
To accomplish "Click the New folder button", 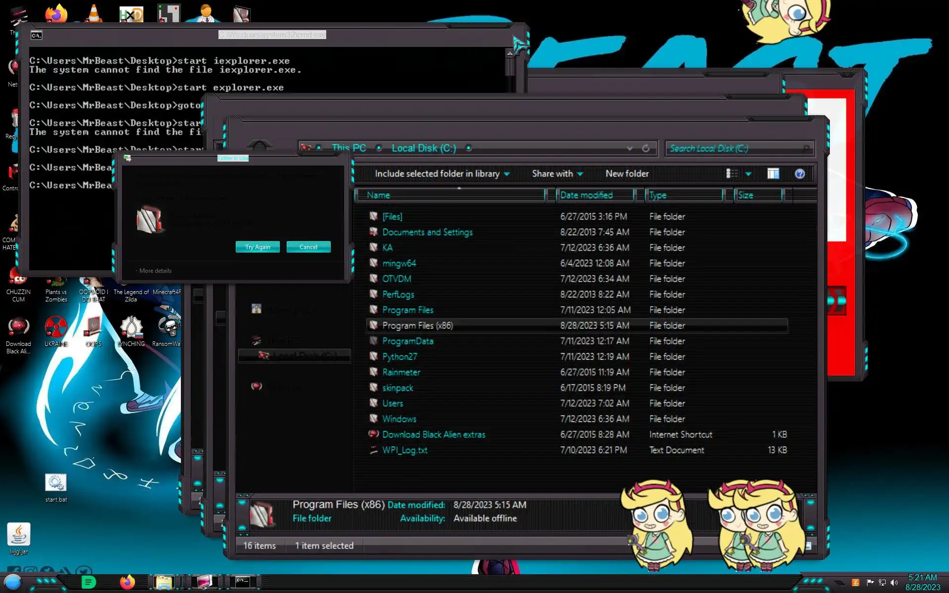I will tap(627, 173).
